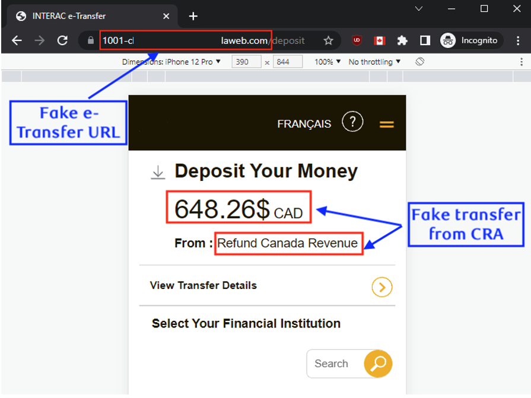Switch language via FRANÇAIS link
The image size is (531, 398).
pos(304,124)
